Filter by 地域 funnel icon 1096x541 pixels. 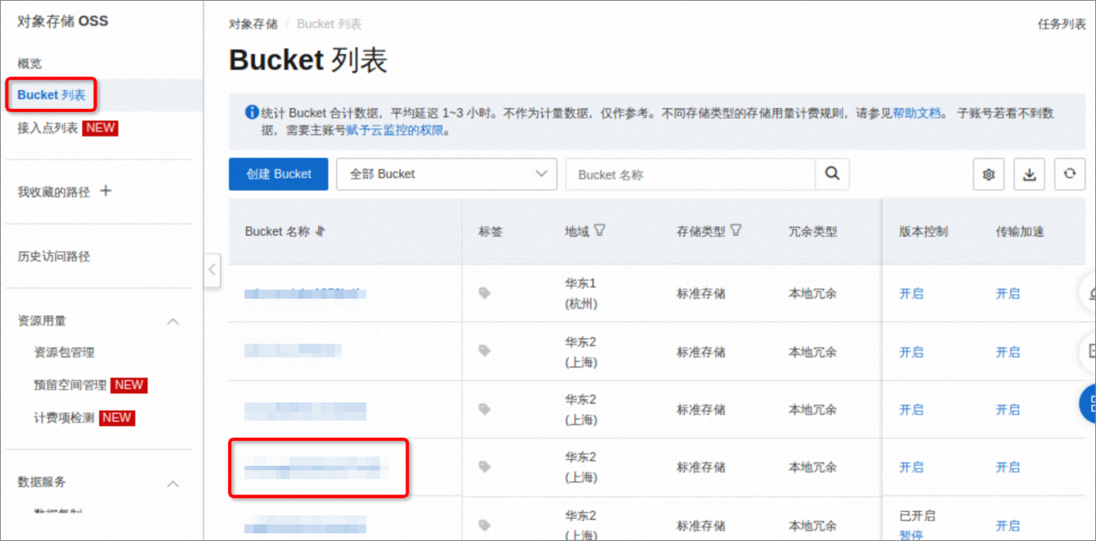click(x=599, y=230)
